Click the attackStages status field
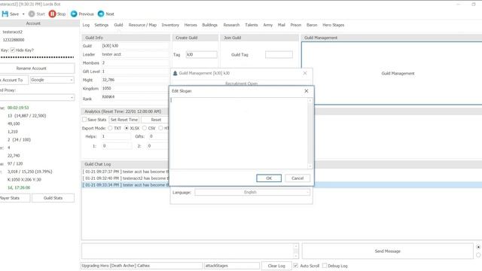The image size is (482, 271). pyautogui.click(x=232, y=266)
